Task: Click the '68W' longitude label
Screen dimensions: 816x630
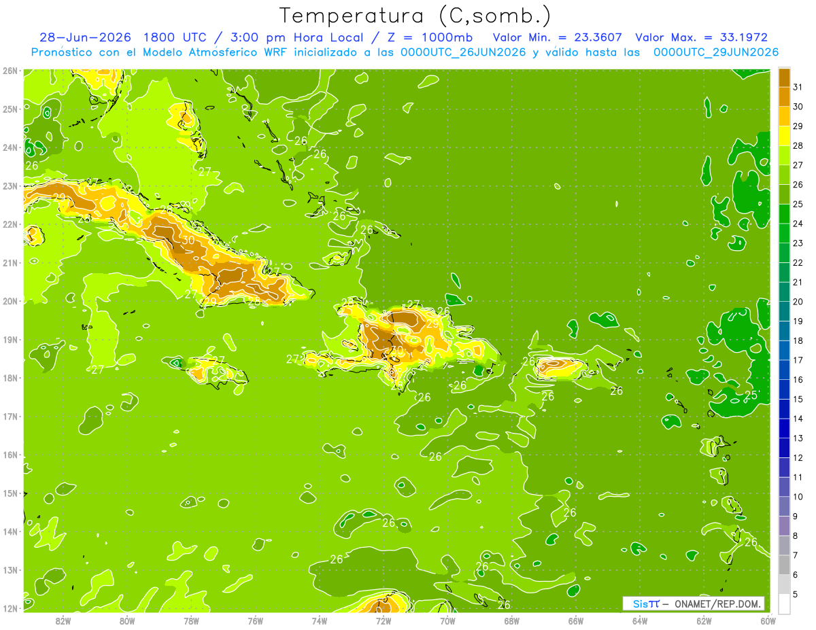Action: click(x=512, y=620)
